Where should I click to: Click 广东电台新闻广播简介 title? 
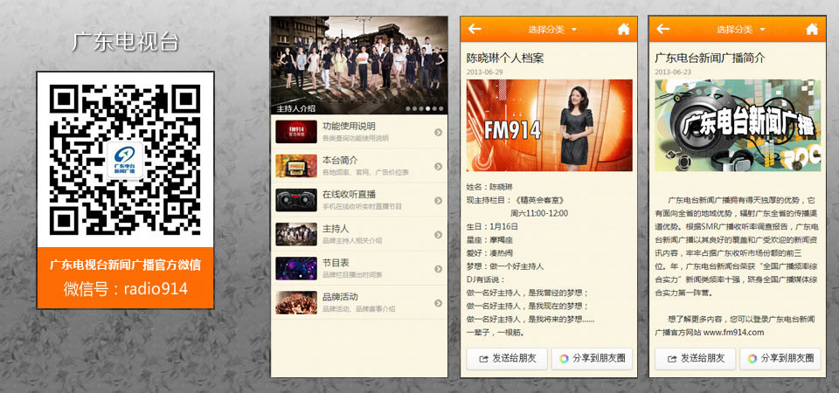[x=710, y=58]
